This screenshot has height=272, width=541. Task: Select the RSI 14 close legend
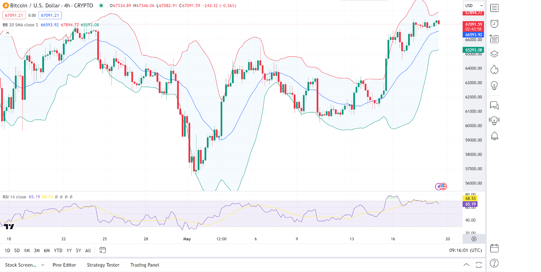[x=14, y=197]
